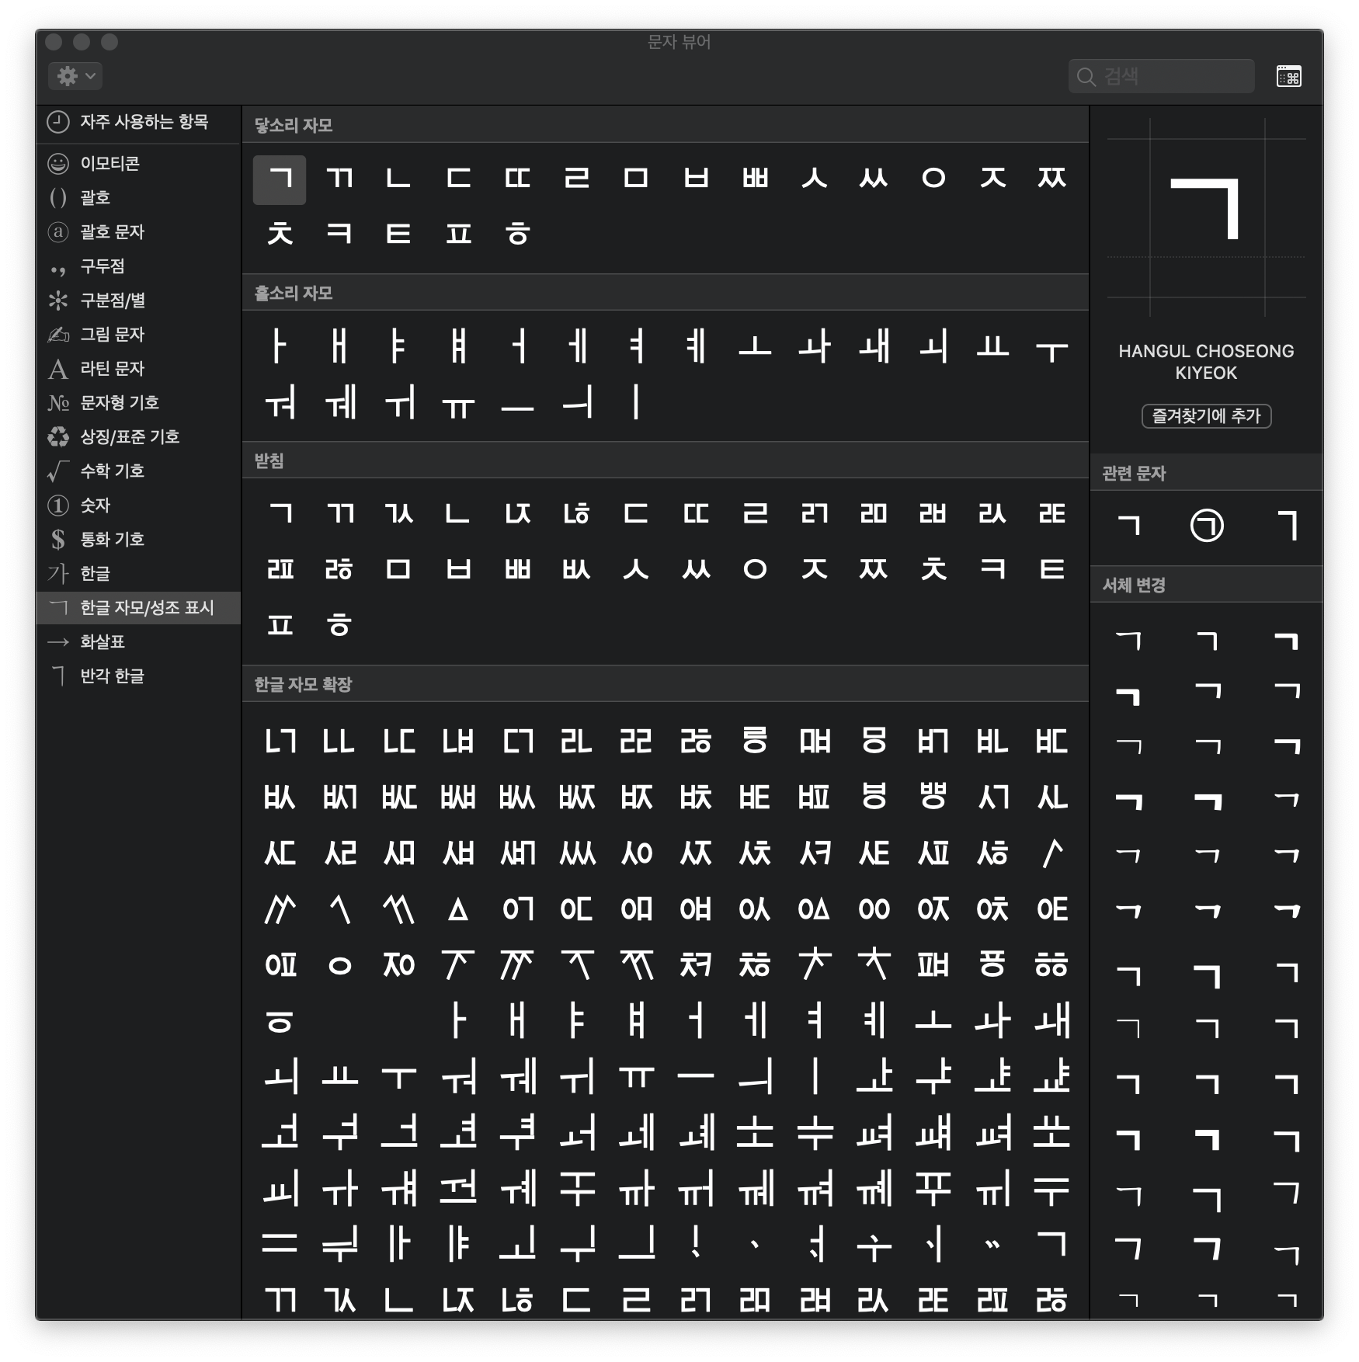Select vowel ㅏ in the 홀소리 자모 section
The height and width of the screenshot is (1362, 1359).
280,346
